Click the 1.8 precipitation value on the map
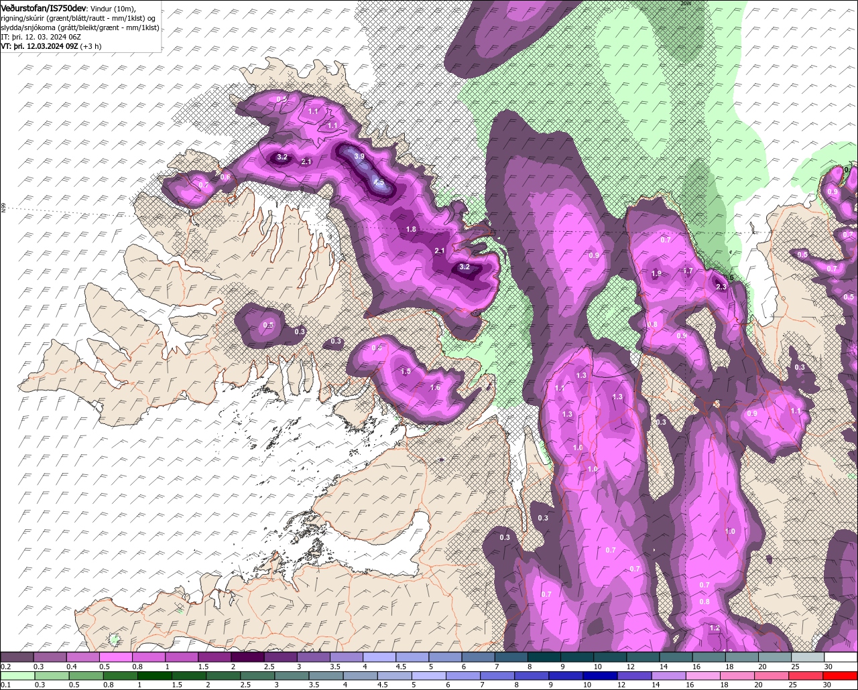 coord(412,229)
